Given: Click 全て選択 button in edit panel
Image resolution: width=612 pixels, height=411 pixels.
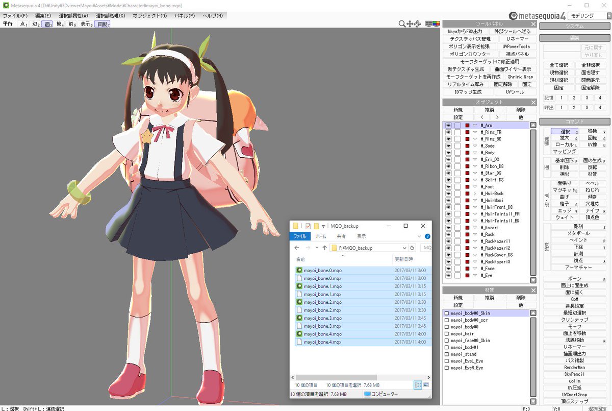Looking at the screenshot, I should (558, 65).
